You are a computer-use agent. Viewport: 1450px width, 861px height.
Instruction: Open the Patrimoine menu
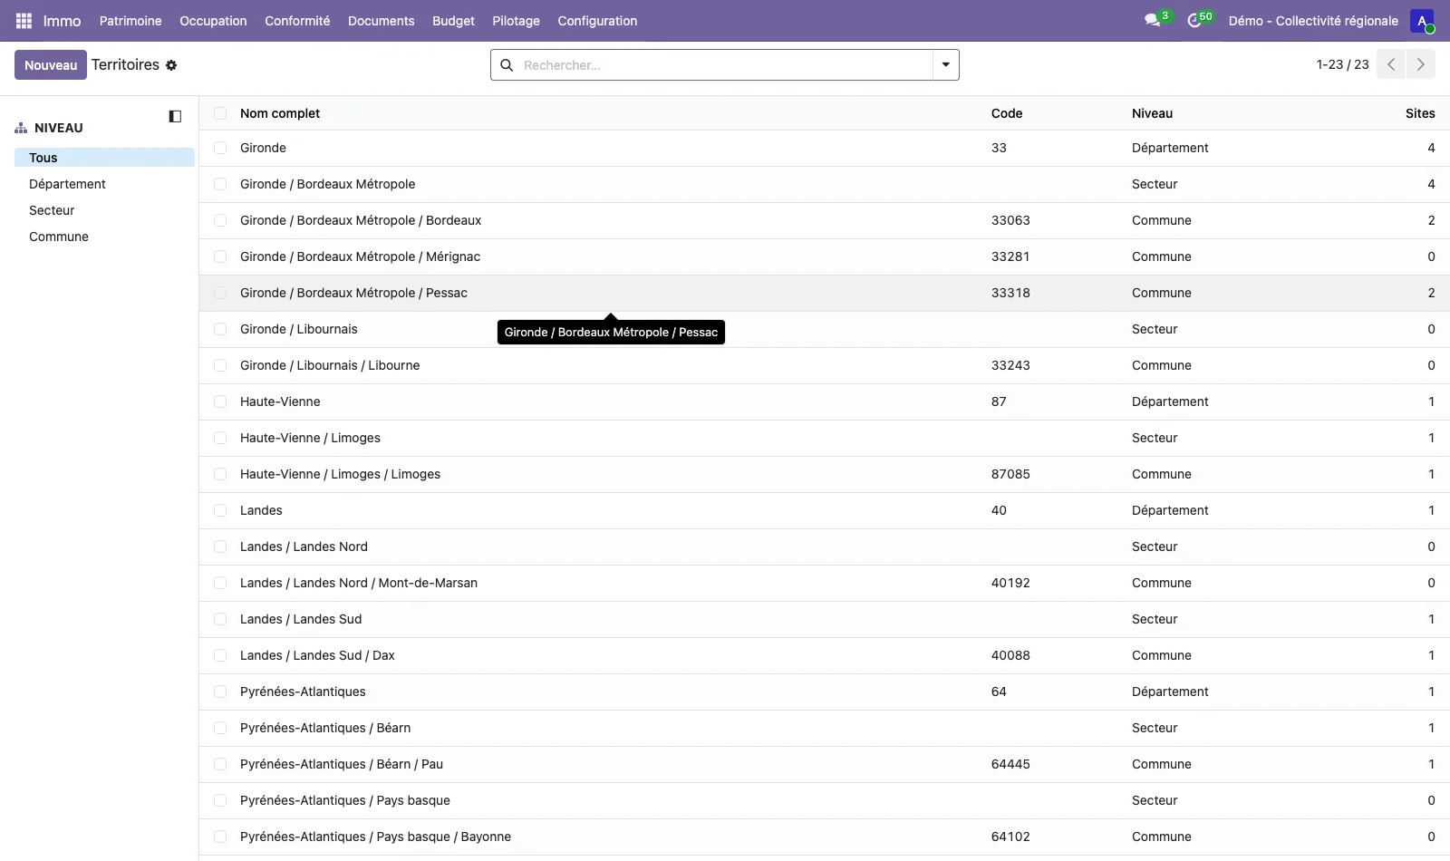130,21
